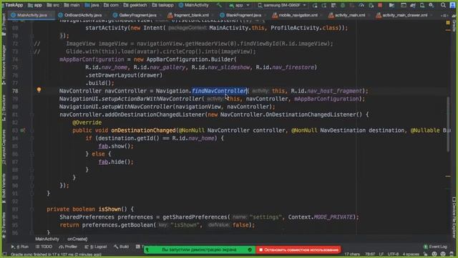
Task: Open Search Everywhere magnifier icon
Action: pyautogui.click(x=443, y=5)
